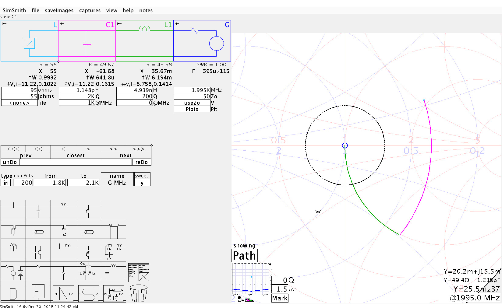Open the captures menu
502x308 pixels.
90,10
